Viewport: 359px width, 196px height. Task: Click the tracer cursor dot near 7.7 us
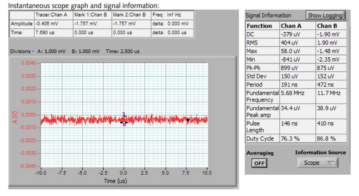188,120
